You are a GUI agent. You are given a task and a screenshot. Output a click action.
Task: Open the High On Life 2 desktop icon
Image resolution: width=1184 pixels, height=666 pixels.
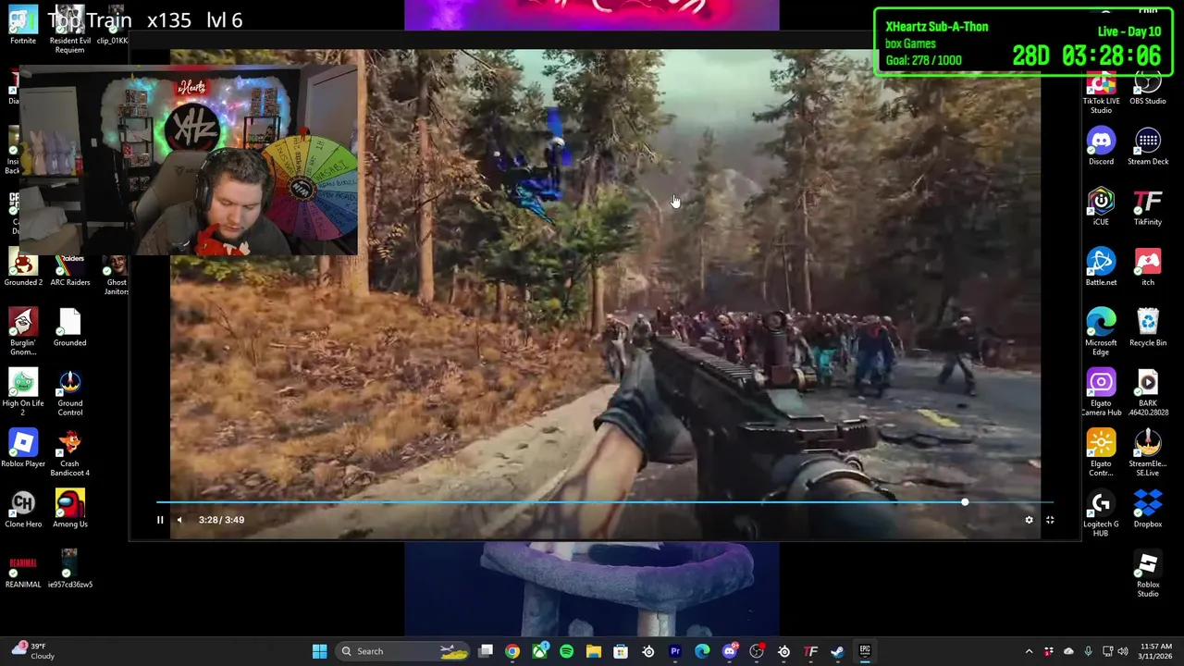tap(23, 394)
